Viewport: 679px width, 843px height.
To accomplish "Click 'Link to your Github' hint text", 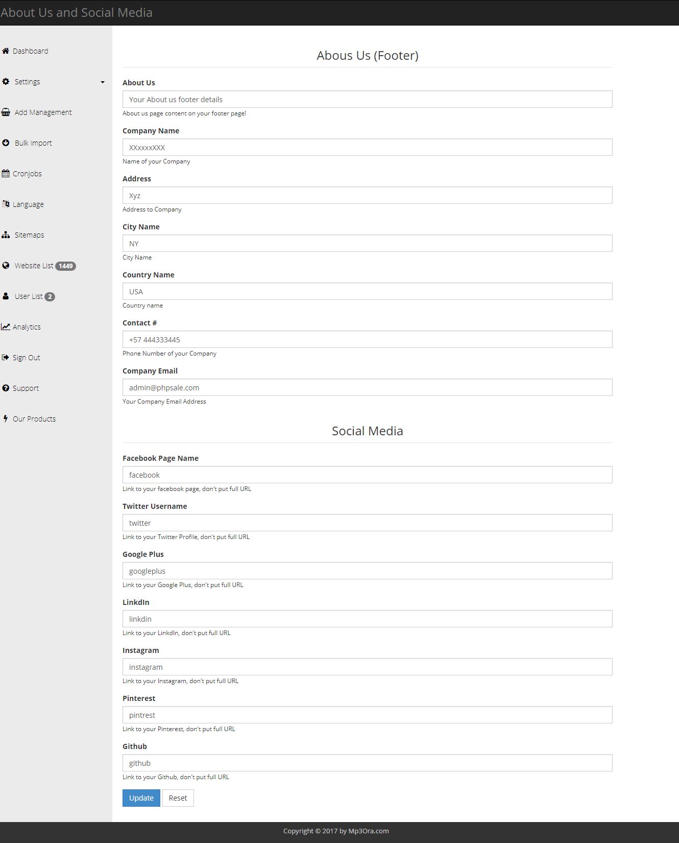I will coord(176,777).
